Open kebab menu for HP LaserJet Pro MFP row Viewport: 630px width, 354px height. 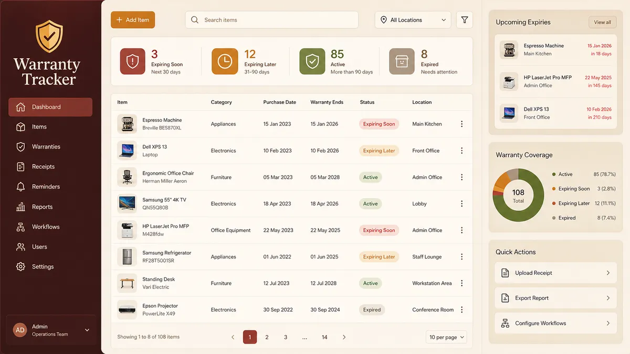(x=462, y=230)
